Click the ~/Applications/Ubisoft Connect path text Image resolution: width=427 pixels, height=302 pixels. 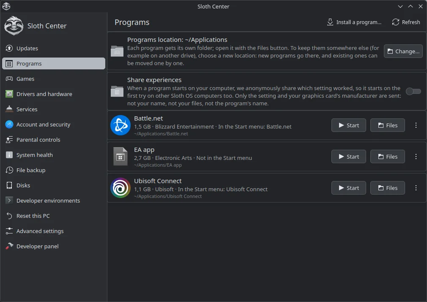[168, 197]
